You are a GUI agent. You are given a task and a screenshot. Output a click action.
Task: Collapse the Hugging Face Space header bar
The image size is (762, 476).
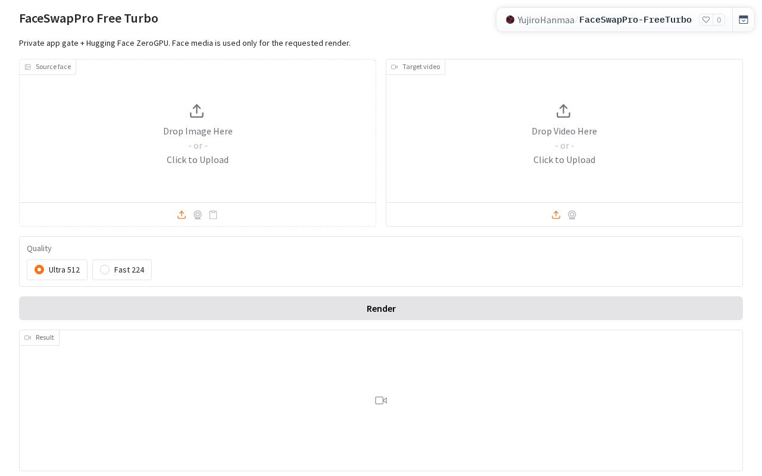click(744, 20)
